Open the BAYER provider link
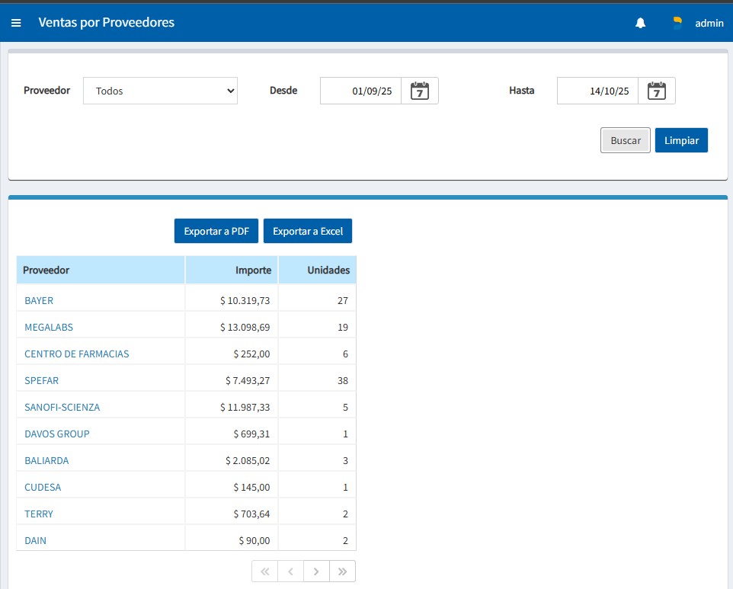 point(39,300)
